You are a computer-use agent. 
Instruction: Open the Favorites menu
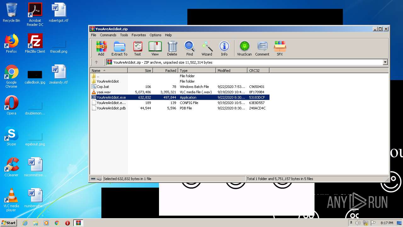point(139,35)
